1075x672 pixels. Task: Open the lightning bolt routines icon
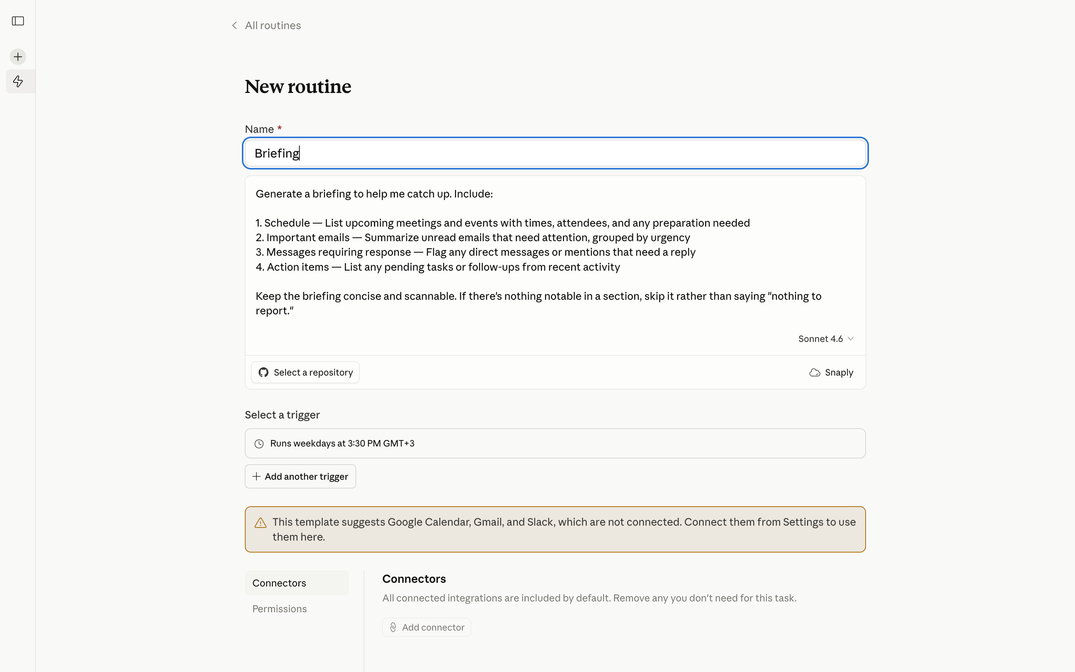coord(18,81)
